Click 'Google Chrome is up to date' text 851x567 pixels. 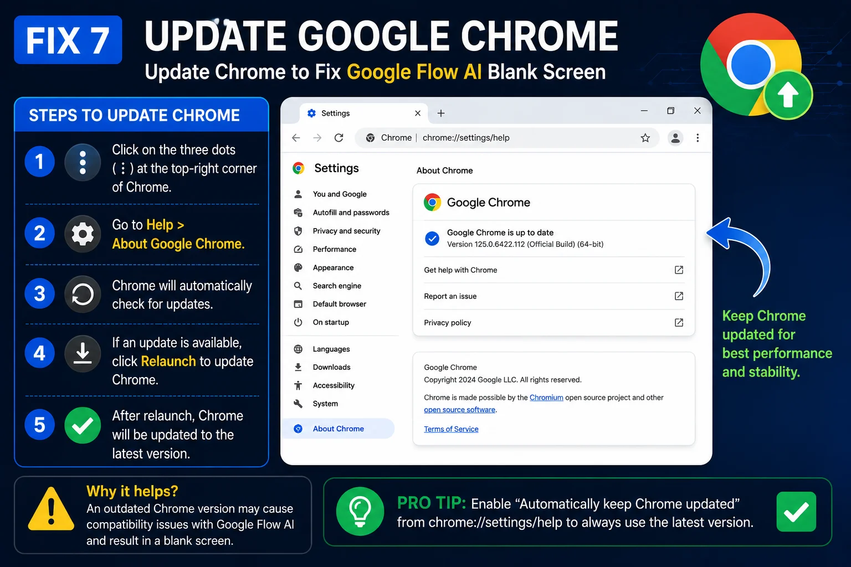tap(500, 233)
